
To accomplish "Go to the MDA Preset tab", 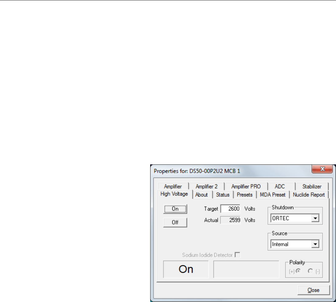I will coord(272,195).
